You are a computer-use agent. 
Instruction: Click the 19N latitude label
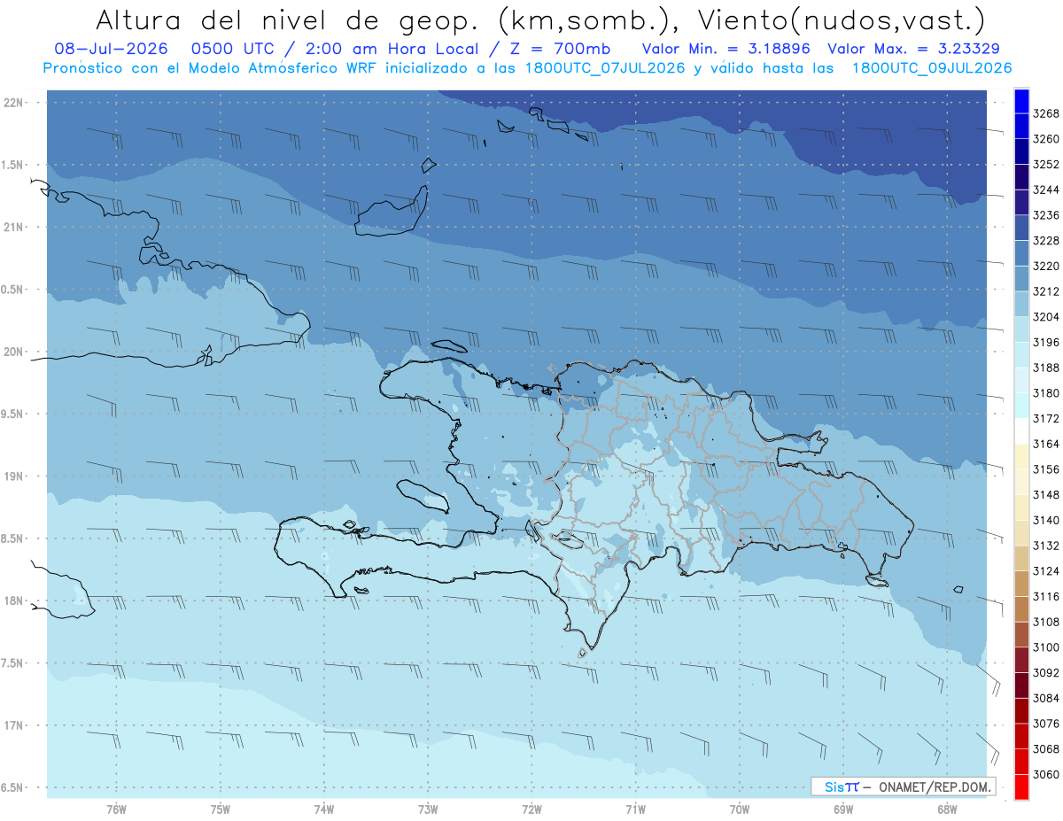[x=14, y=476]
